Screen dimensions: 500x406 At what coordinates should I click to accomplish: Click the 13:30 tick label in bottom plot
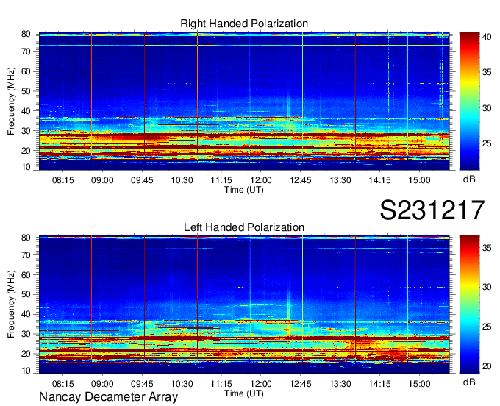[x=340, y=384]
